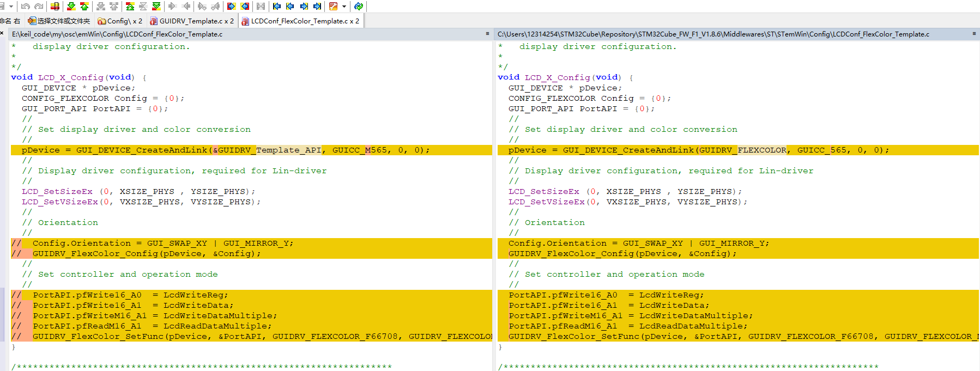Image resolution: width=980 pixels, height=371 pixels.
Task: Click commented GUIDRV_FlexColor_Config line in left pane
Action: (x=251, y=253)
